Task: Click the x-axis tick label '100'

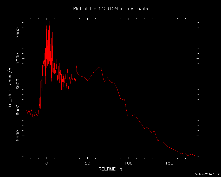Action: pos(128,163)
